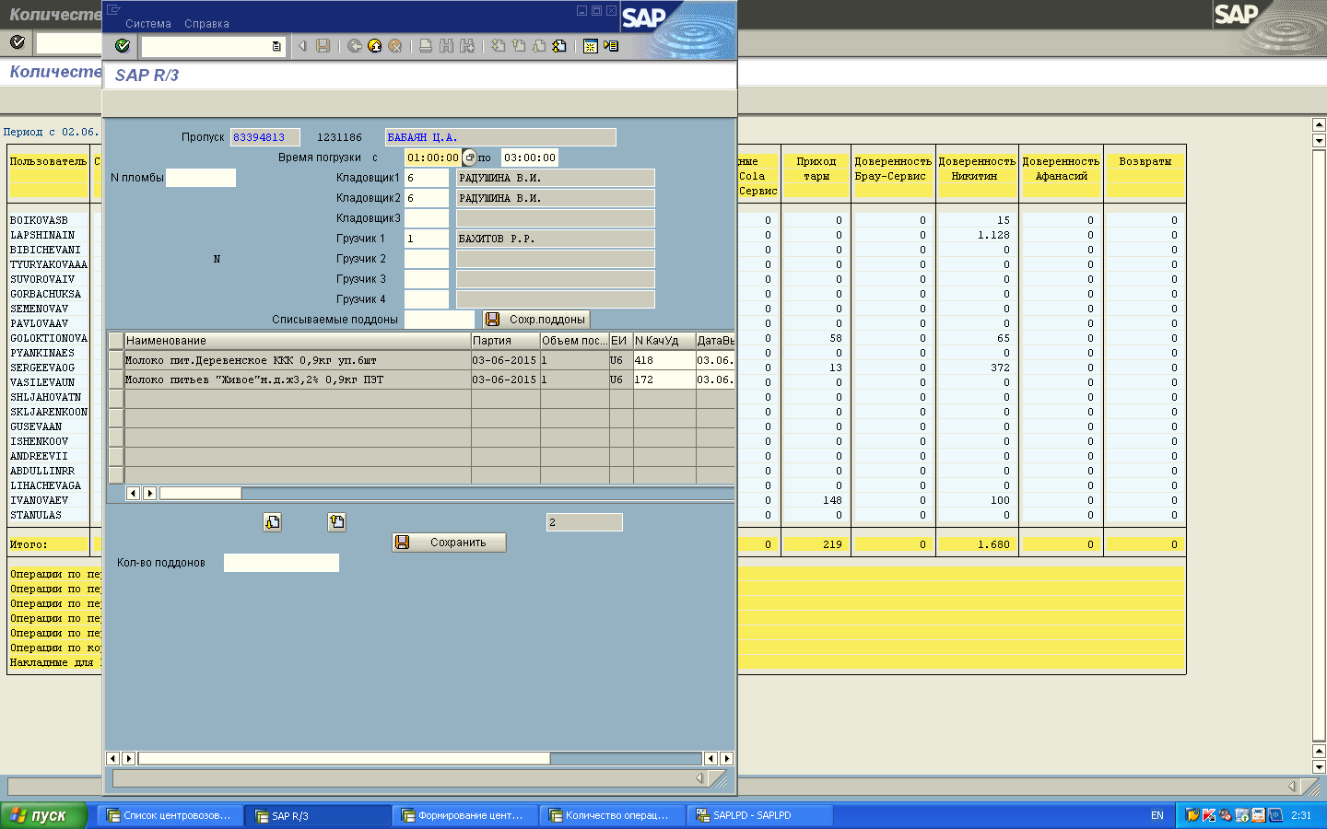Viewport: 1327px width, 829px height.
Task: Open time picker next to 01:00:00 field
Action: (470, 158)
